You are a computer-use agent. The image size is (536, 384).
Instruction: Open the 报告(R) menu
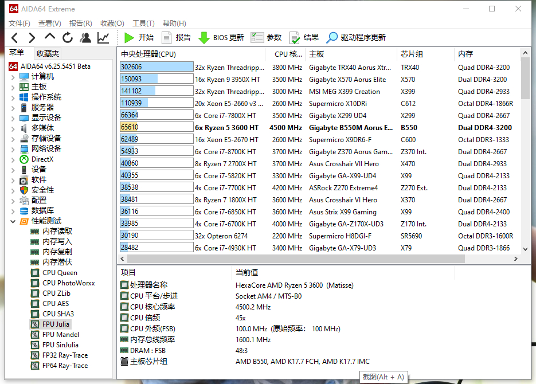point(81,23)
